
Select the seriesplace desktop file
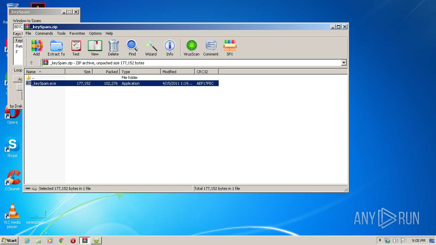point(38,216)
